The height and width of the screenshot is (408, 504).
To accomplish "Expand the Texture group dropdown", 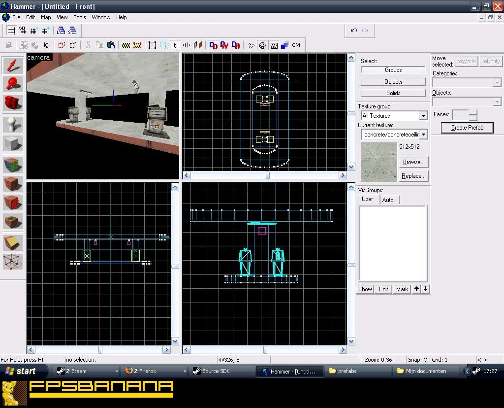I will click(x=423, y=115).
